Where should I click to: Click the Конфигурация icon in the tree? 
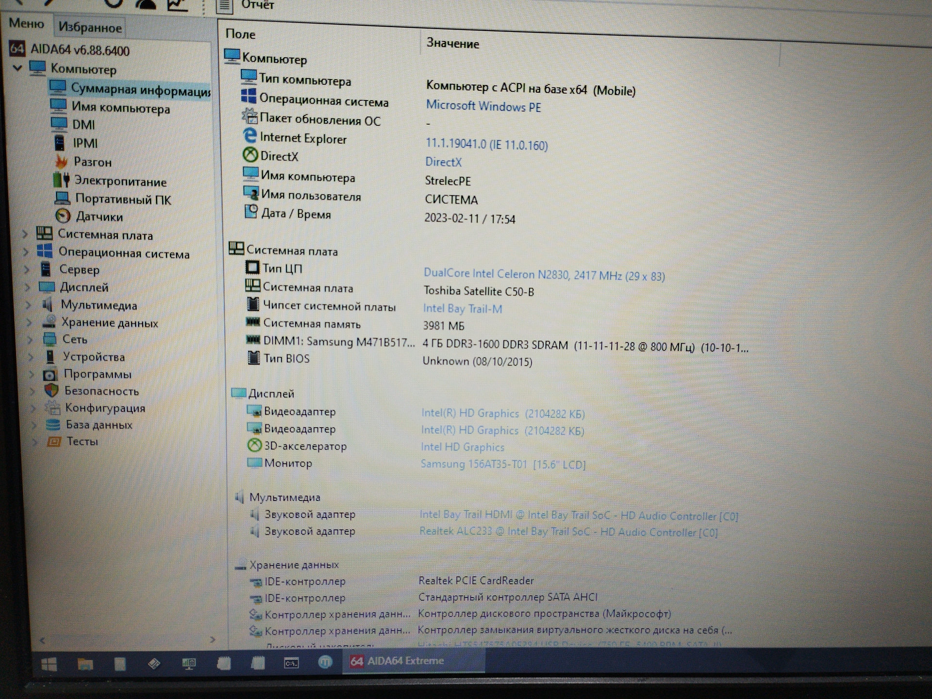(x=52, y=408)
